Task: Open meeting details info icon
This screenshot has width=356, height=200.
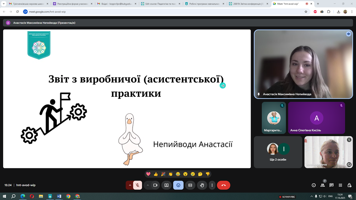Action: click(313, 185)
